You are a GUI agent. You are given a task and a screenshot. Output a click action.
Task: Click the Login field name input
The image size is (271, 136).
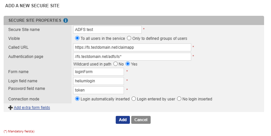pyautogui.click(x=99, y=81)
